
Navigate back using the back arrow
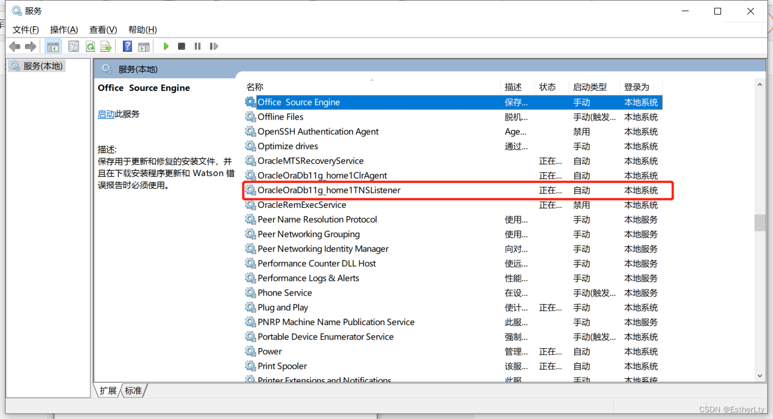(x=15, y=46)
